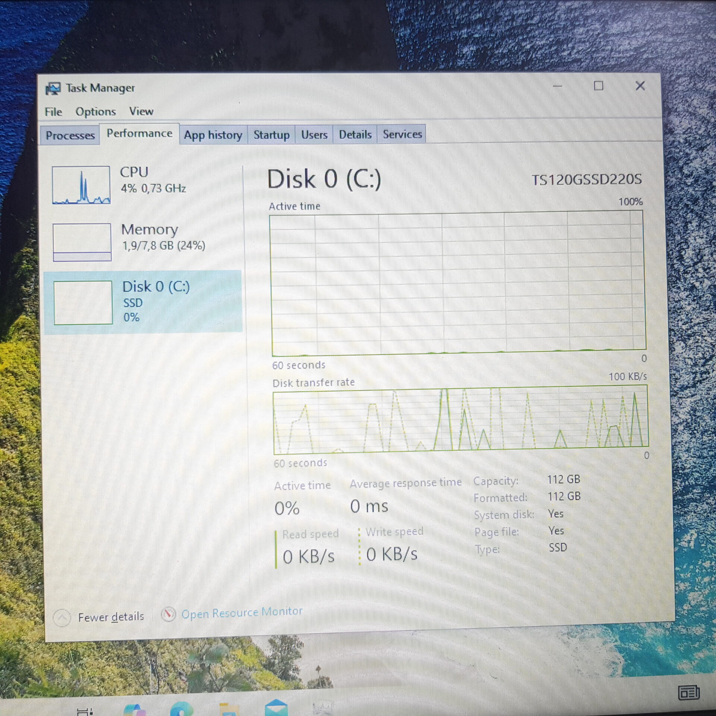The width and height of the screenshot is (716, 716).
Task: Open the Services tab
Action: (402, 134)
